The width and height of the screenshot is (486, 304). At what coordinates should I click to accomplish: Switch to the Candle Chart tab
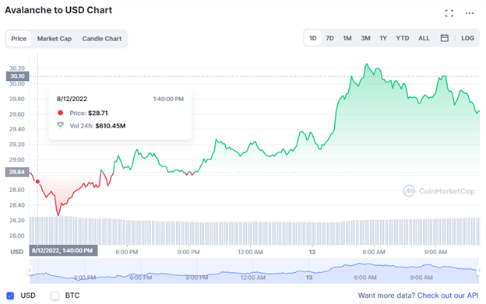[102, 39]
